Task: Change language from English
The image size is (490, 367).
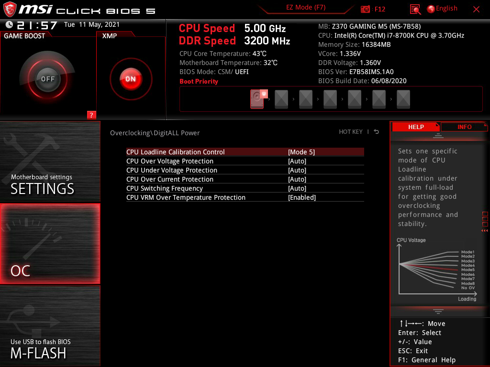Action: (446, 9)
